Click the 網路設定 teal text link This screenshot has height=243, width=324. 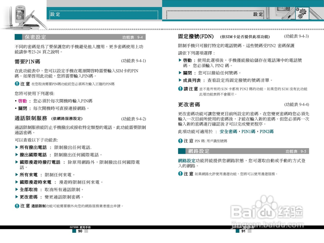(x=186, y=161)
